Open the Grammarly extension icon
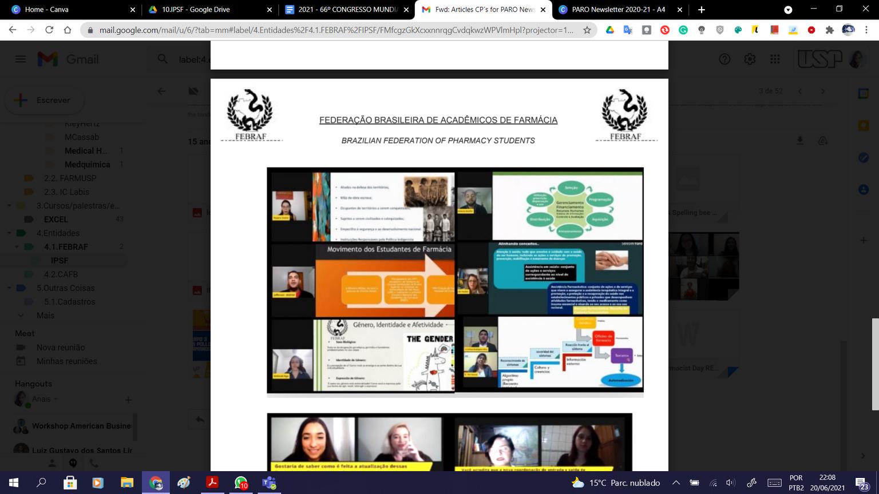Viewport: 879px width, 494px height. tap(683, 30)
